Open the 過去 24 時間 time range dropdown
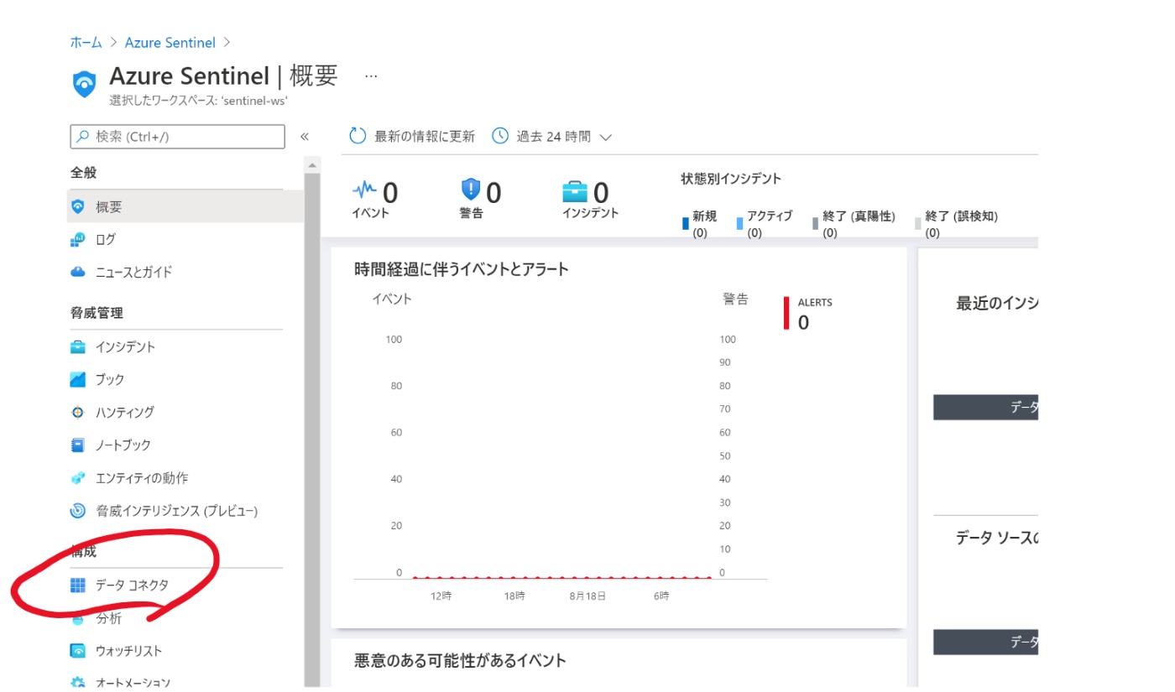Viewport: 1175px width, 692px height. pos(552,136)
